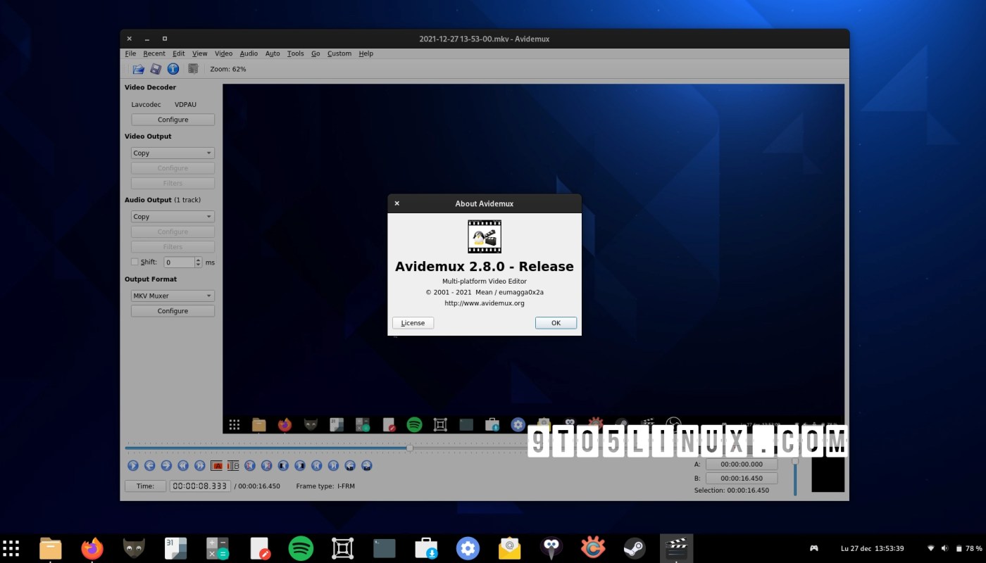Click marker A time button 00:00:00.000
986x563 pixels.
[x=742, y=464]
